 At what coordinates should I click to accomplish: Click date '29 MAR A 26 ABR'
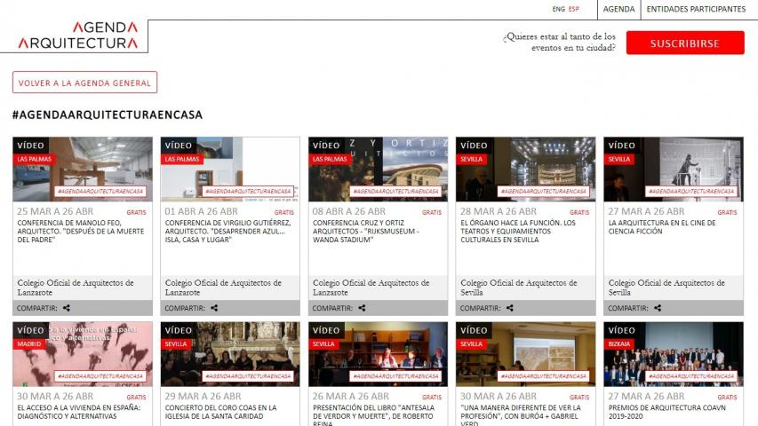[203, 396]
